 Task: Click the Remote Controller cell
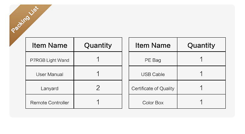click(50, 102)
